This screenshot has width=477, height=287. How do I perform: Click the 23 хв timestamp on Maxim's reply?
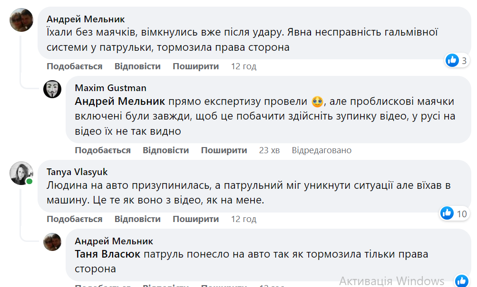click(269, 150)
